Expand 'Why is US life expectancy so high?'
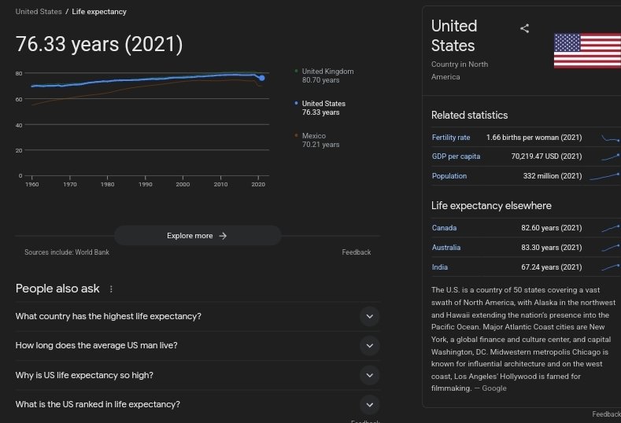Viewport: 621px width, 423px height. click(369, 375)
